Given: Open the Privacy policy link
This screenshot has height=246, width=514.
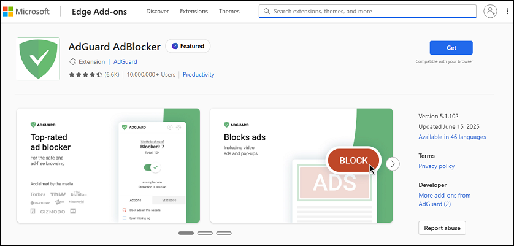Looking at the screenshot, I should click(x=436, y=166).
